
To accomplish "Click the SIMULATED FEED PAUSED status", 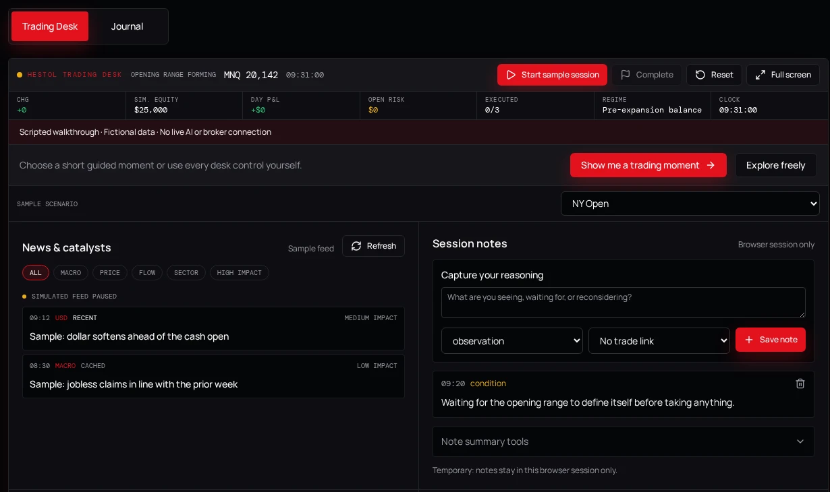I will point(74,297).
